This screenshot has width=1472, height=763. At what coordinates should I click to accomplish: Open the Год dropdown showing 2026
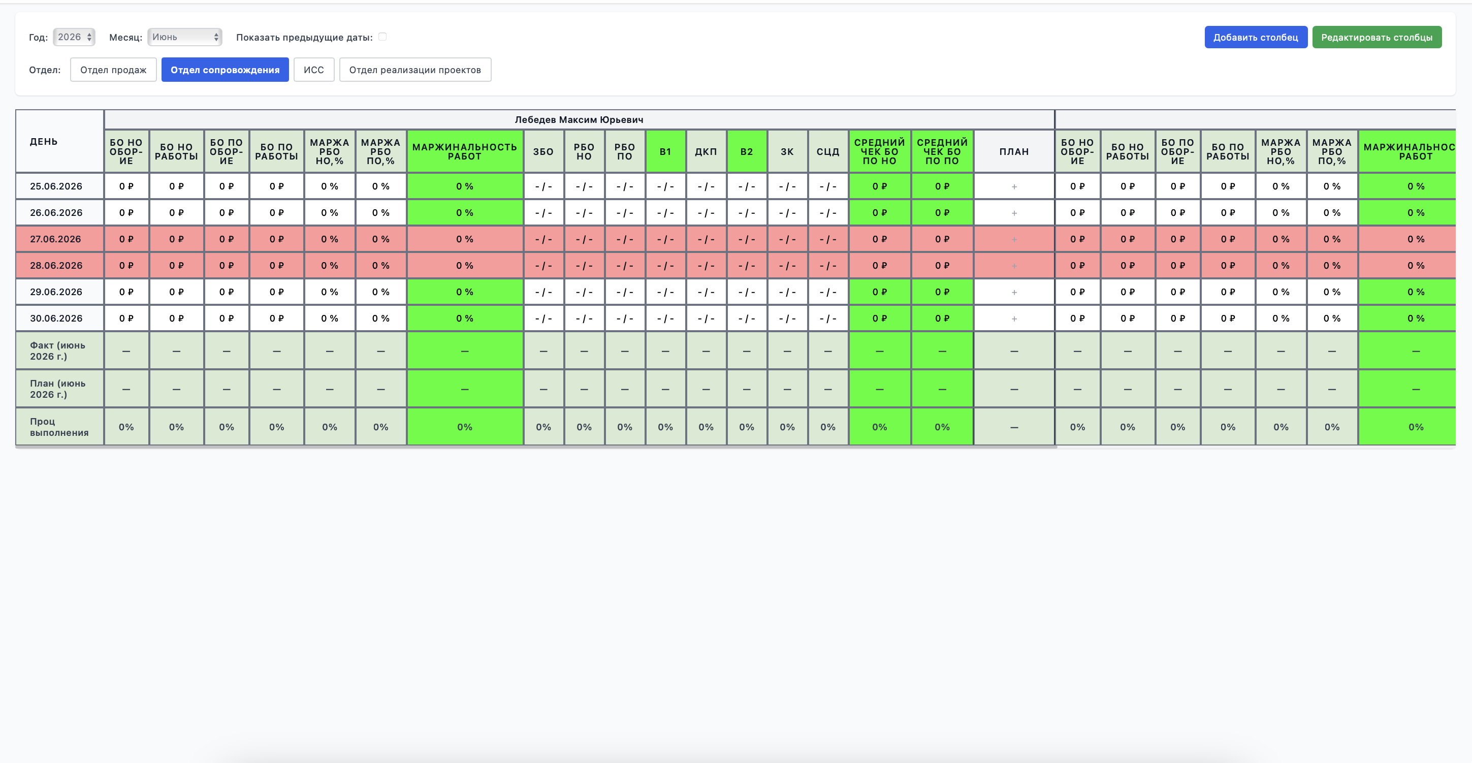(x=74, y=37)
